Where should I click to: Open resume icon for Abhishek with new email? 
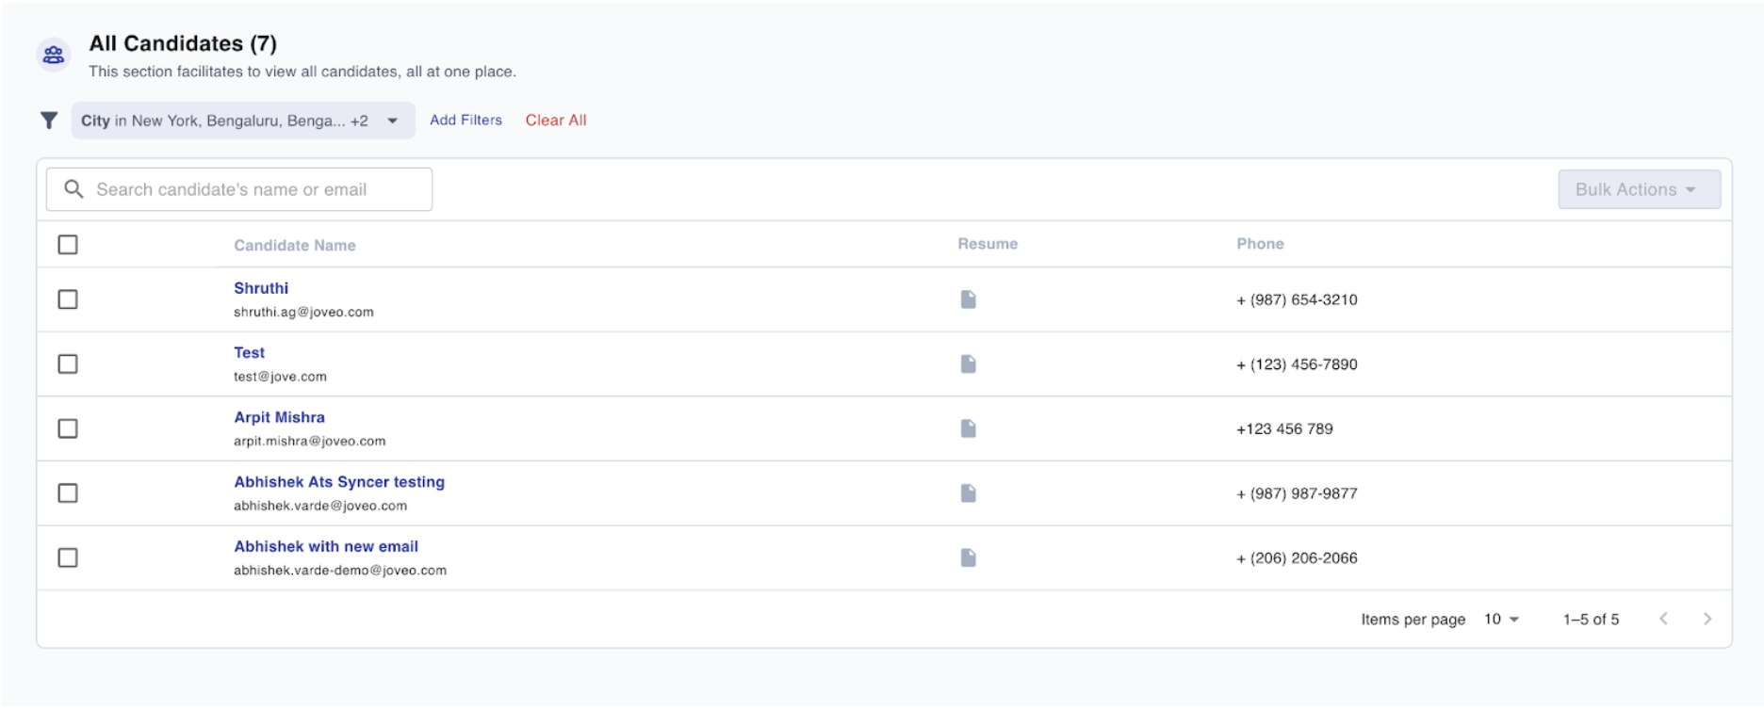point(968,557)
